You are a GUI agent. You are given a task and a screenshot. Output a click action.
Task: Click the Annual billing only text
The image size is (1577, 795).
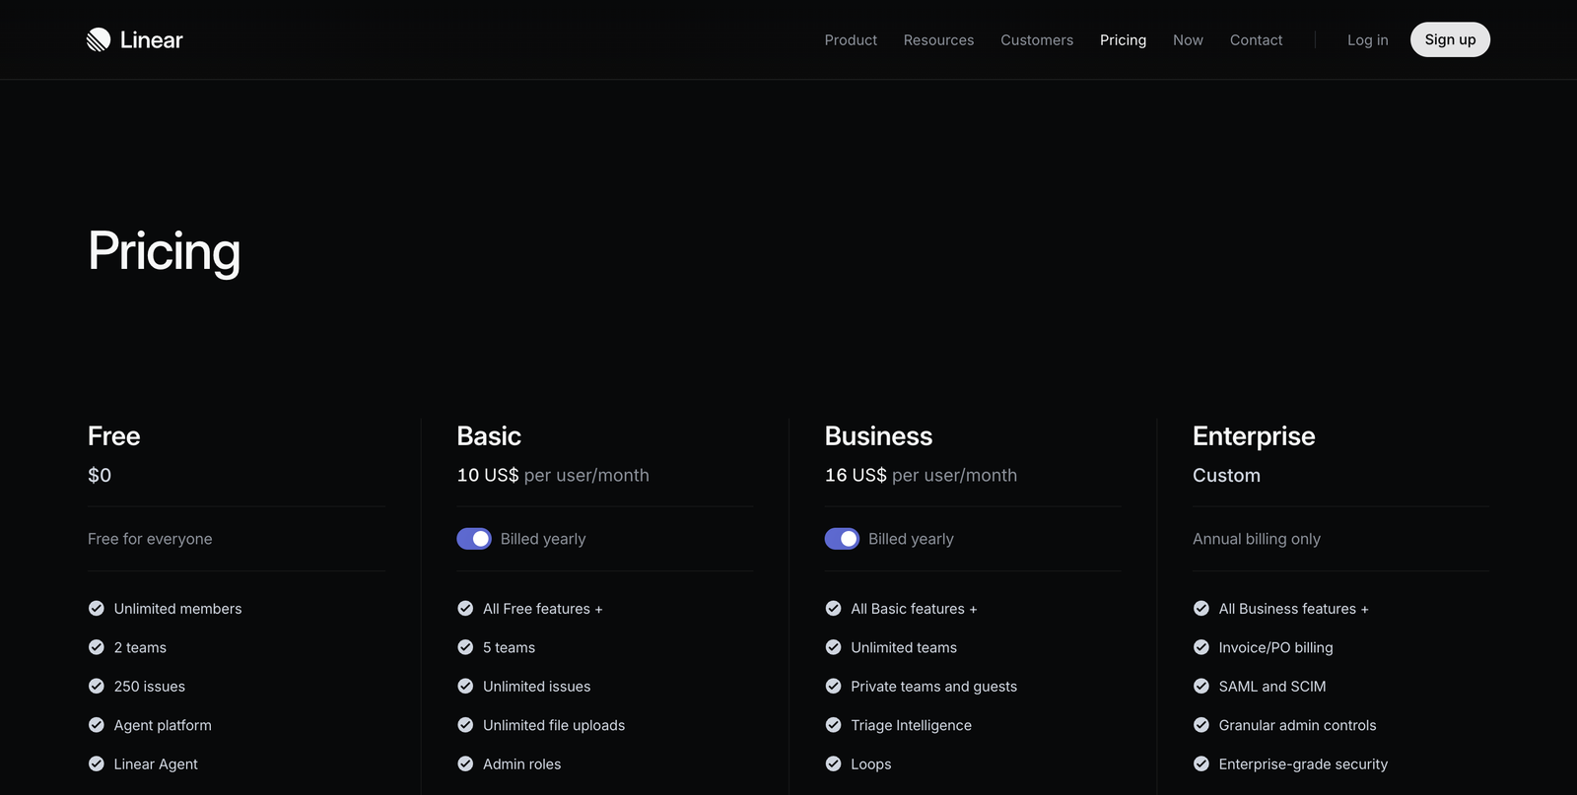[1257, 539]
